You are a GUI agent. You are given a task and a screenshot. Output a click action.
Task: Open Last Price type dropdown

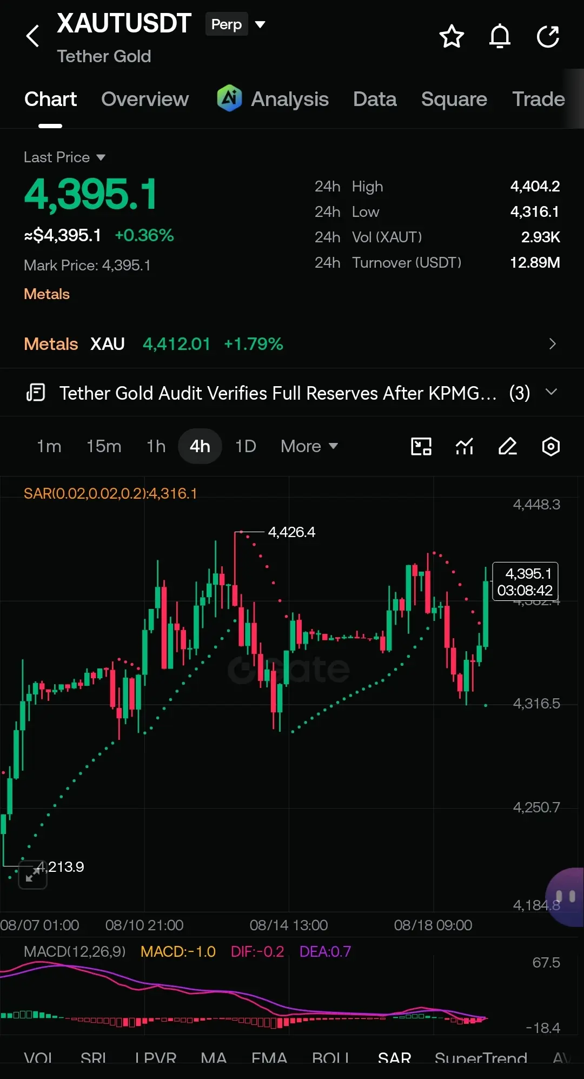(x=101, y=157)
